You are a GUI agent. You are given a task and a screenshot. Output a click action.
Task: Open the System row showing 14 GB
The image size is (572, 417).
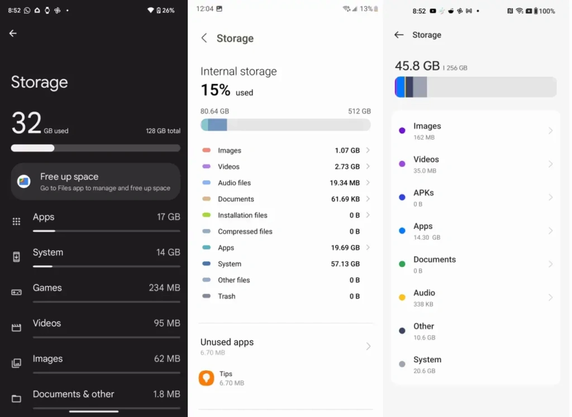point(96,257)
